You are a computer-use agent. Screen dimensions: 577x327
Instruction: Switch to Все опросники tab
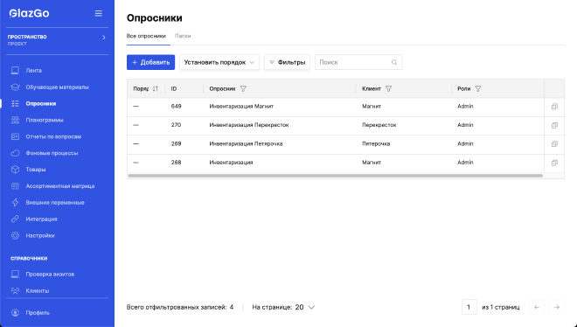point(146,36)
